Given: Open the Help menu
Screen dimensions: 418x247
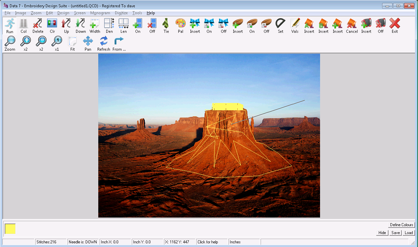Looking at the screenshot, I should click(151, 13).
